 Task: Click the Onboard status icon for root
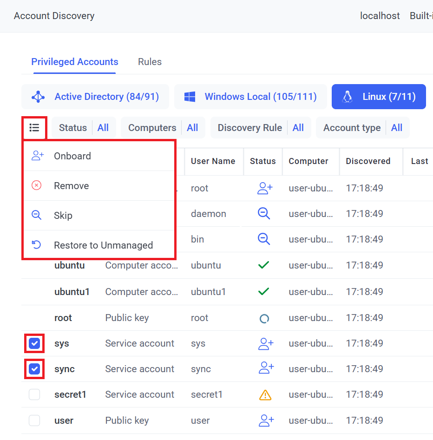tap(265, 188)
